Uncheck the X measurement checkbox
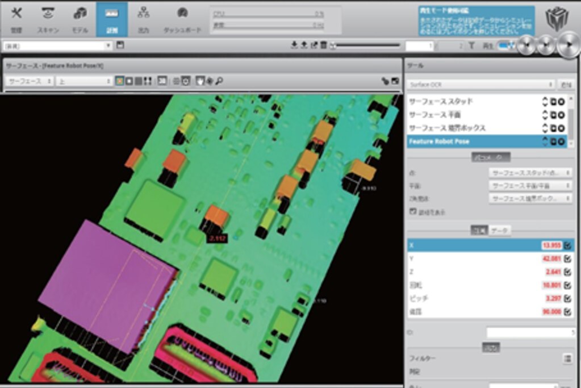This screenshot has height=388, width=581. click(567, 245)
